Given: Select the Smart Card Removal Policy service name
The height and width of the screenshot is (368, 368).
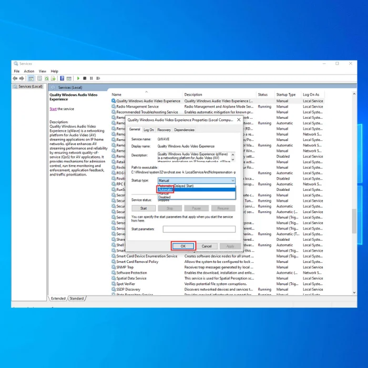Looking at the screenshot, I should pos(137,262).
